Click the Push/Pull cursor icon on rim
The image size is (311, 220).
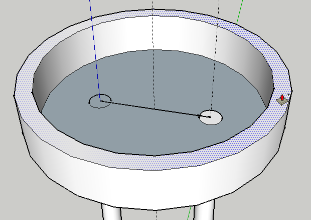[282, 99]
